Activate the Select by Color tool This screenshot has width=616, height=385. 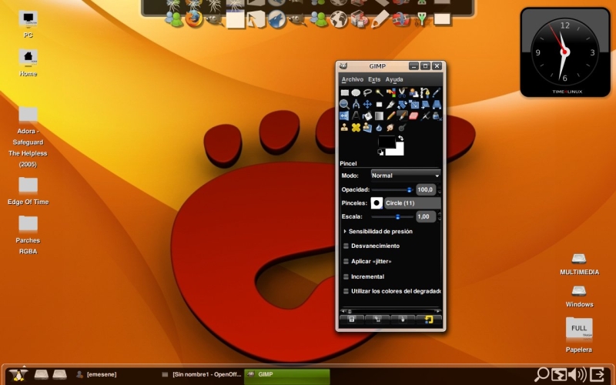coord(390,92)
